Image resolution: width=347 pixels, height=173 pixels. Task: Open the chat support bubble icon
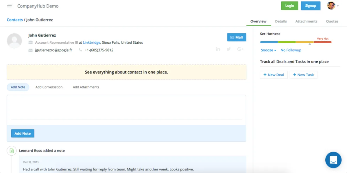point(333,160)
